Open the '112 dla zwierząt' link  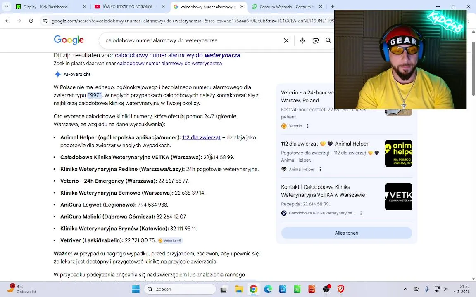201,138
